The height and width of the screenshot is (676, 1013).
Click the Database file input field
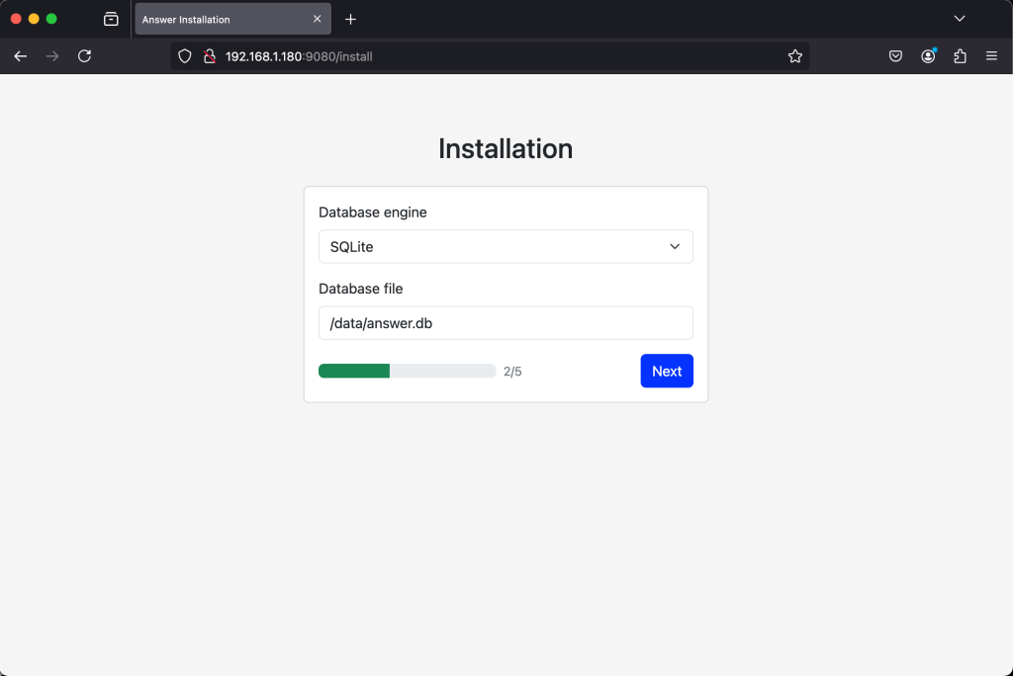(506, 322)
